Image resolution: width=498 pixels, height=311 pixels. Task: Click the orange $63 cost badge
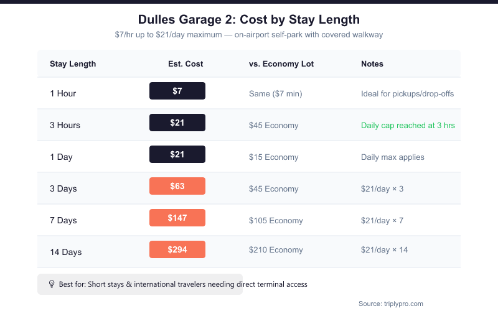point(177,186)
